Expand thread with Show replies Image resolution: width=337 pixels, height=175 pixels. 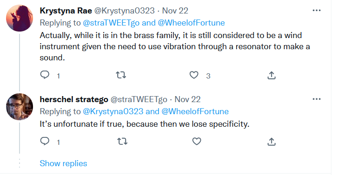[x=63, y=163]
